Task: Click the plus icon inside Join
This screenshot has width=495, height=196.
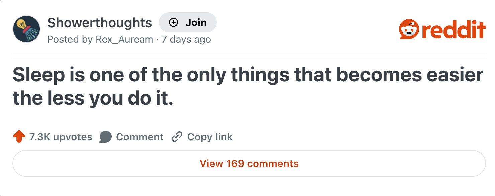Action: pyautogui.click(x=173, y=23)
